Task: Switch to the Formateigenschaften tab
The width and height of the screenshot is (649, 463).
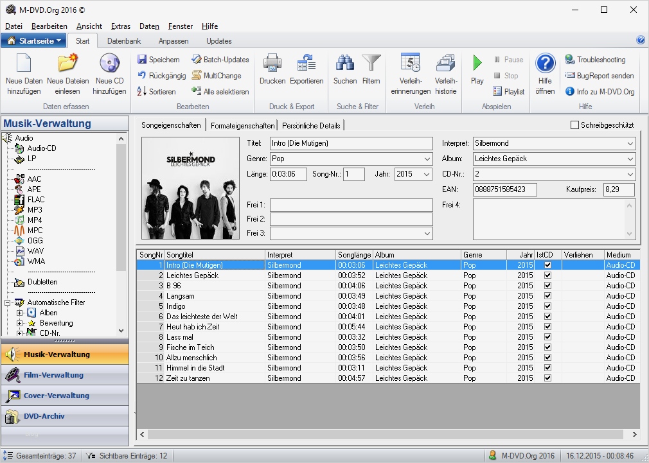Action: tap(242, 125)
